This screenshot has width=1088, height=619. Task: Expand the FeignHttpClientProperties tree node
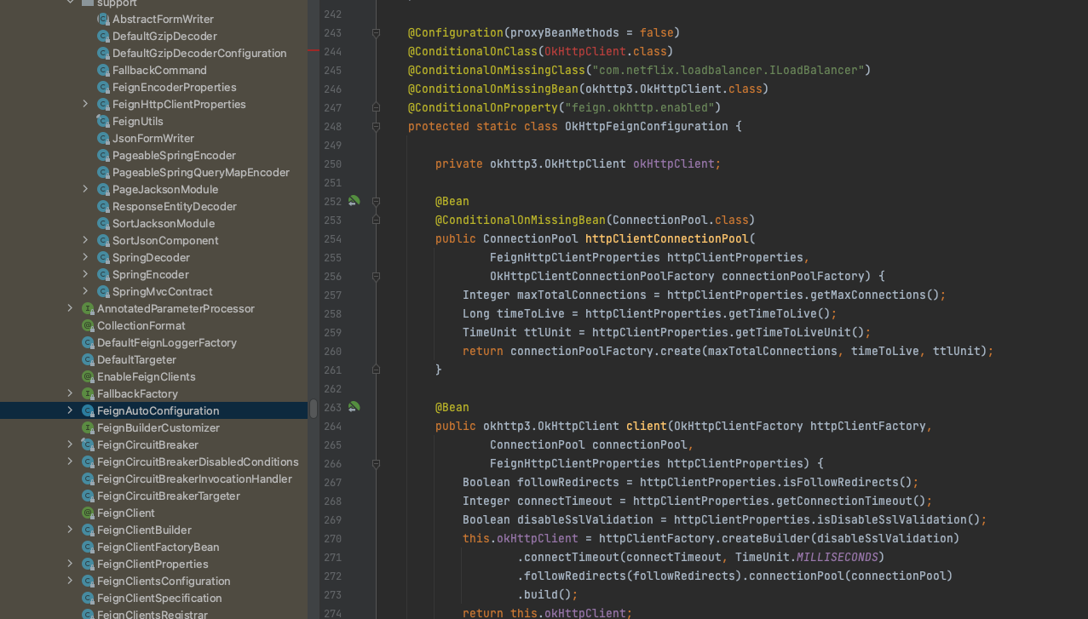coord(85,104)
